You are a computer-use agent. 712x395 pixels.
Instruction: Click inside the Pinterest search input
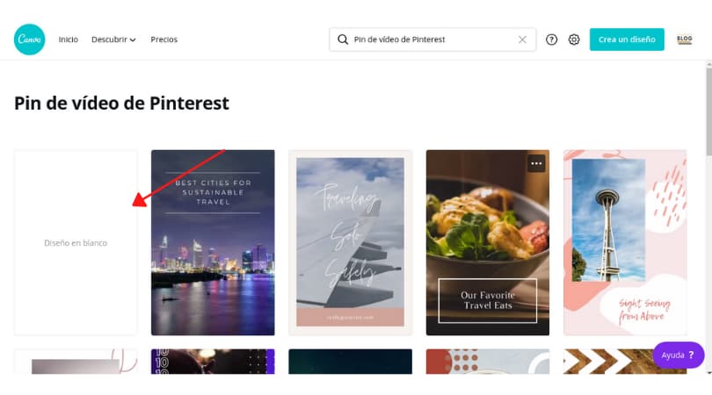click(x=433, y=39)
